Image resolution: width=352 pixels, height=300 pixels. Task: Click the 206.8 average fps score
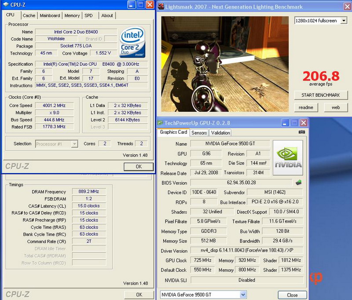pyautogui.click(x=321, y=76)
